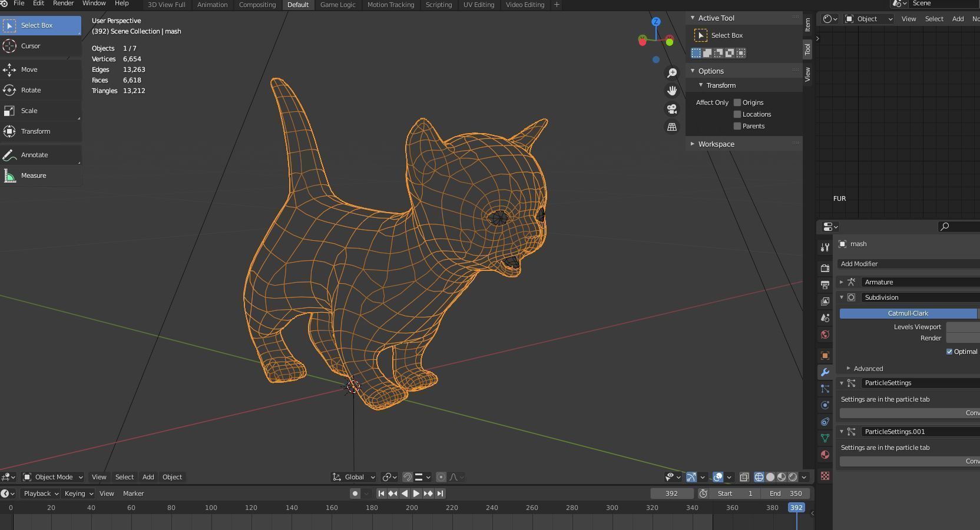Open Object properties tab icon

825,356
